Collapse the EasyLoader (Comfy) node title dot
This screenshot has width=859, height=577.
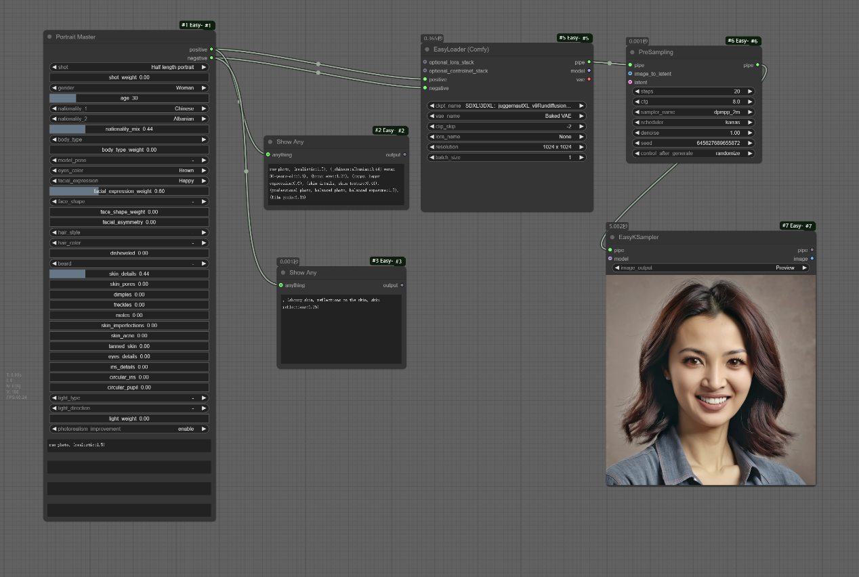(427, 49)
